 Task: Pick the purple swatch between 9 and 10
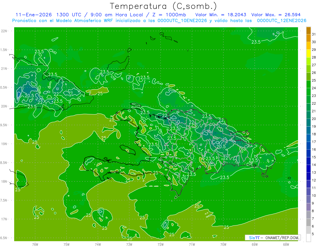click(308, 200)
